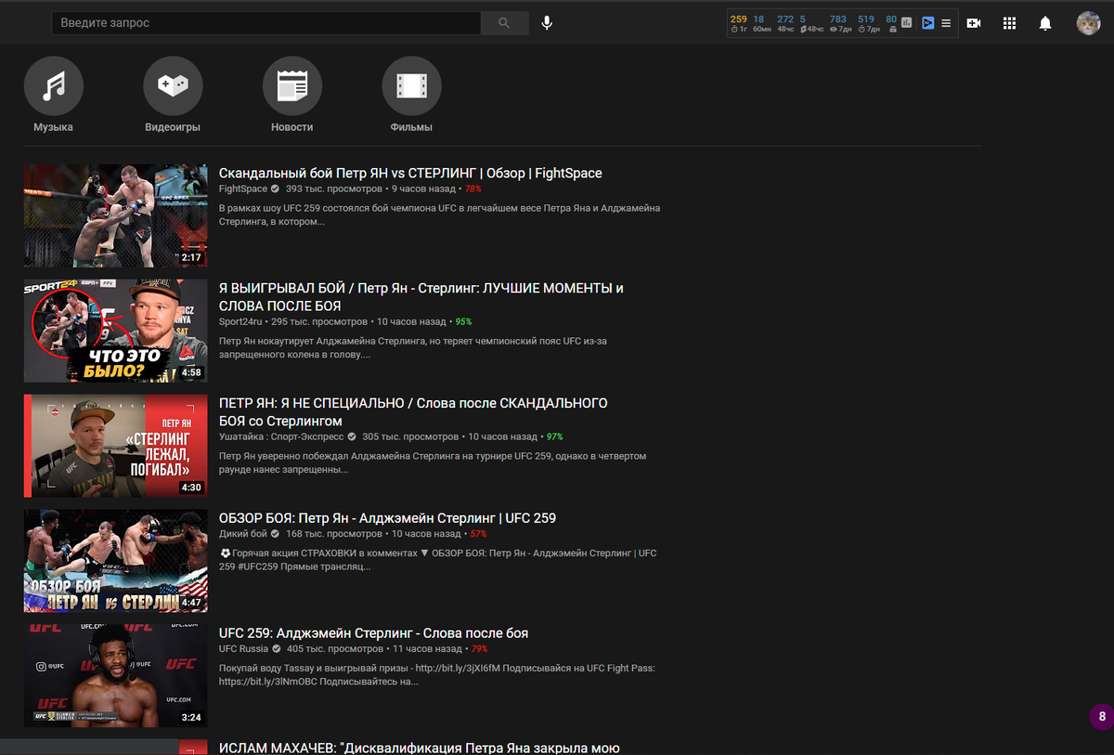Click the blue play-arrow extension icon
1114x755 pixels.
[927, 23]
